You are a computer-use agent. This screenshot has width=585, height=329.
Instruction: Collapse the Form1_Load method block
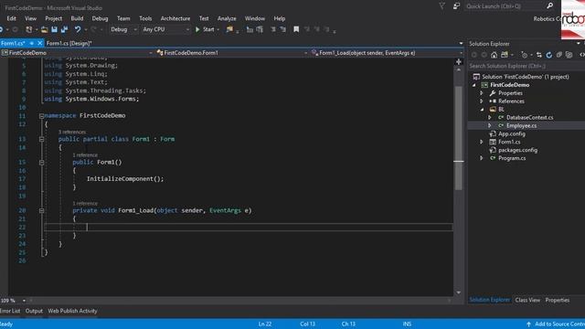(x=41, y=211)
